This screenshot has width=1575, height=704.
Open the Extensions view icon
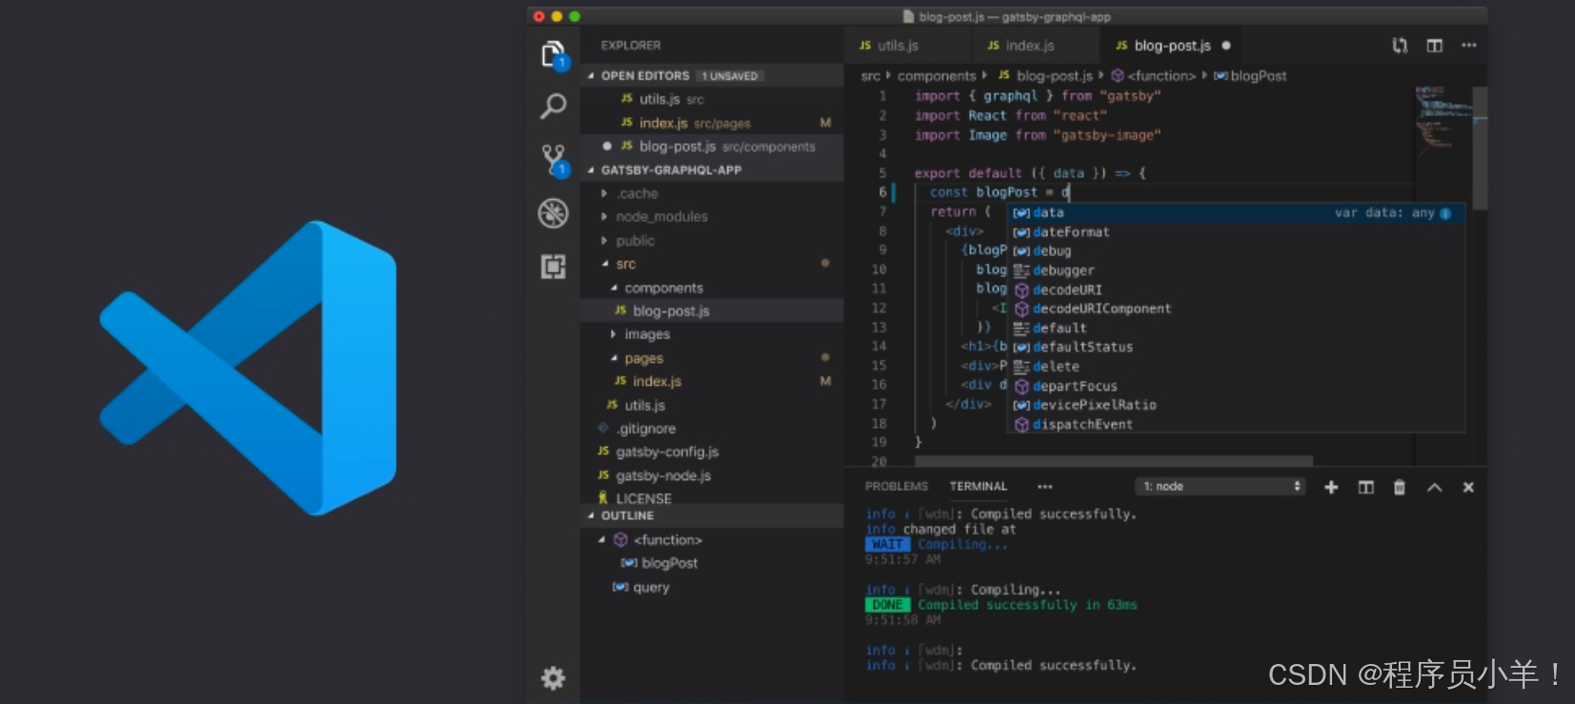[554, 267]
